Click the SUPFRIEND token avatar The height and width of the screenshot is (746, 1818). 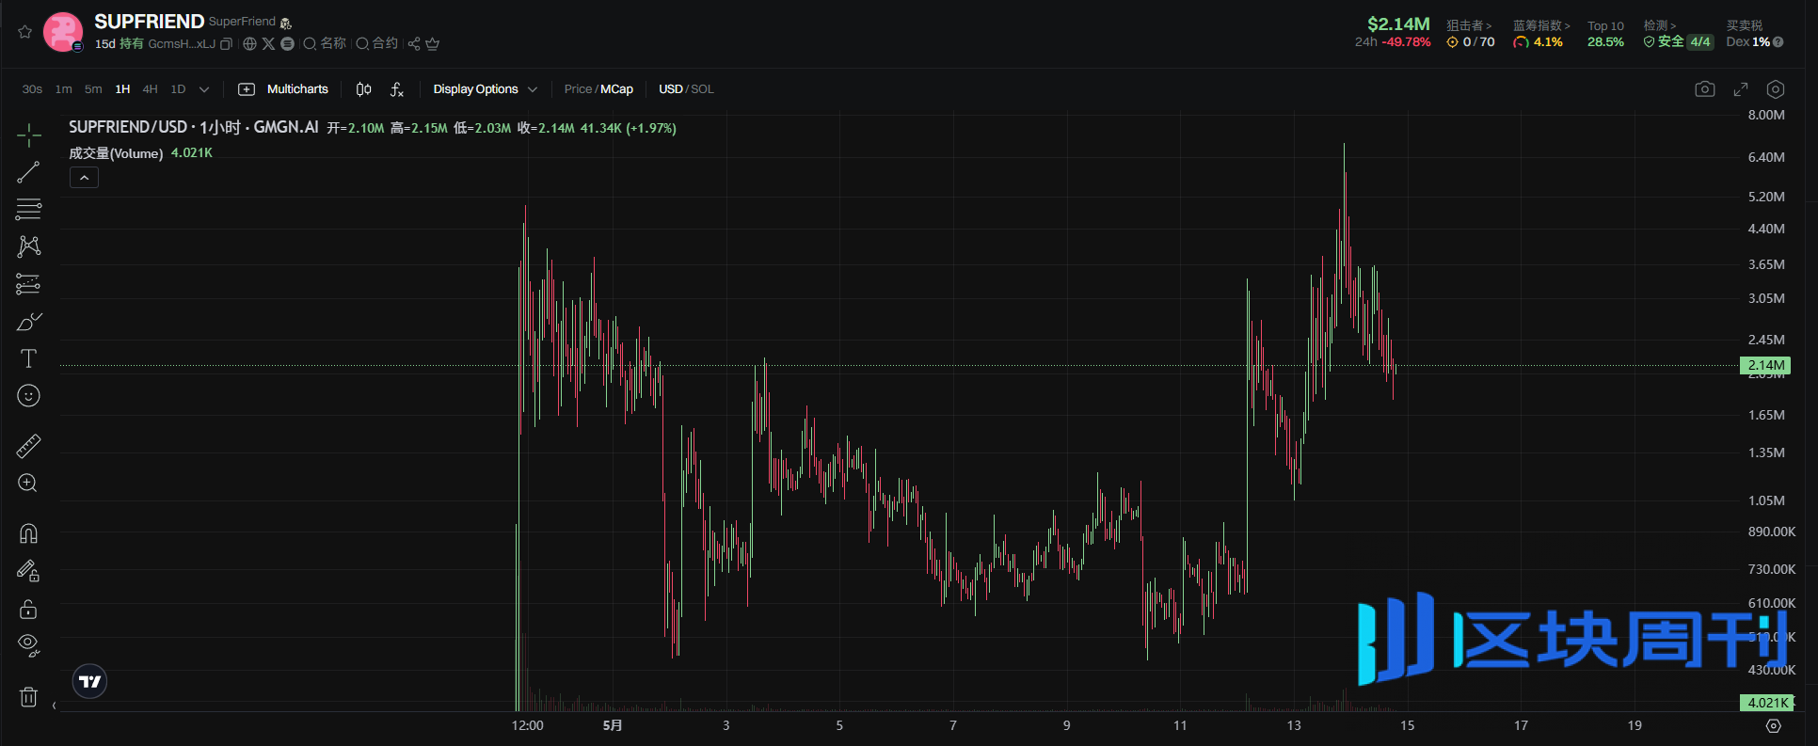[63, 32]
